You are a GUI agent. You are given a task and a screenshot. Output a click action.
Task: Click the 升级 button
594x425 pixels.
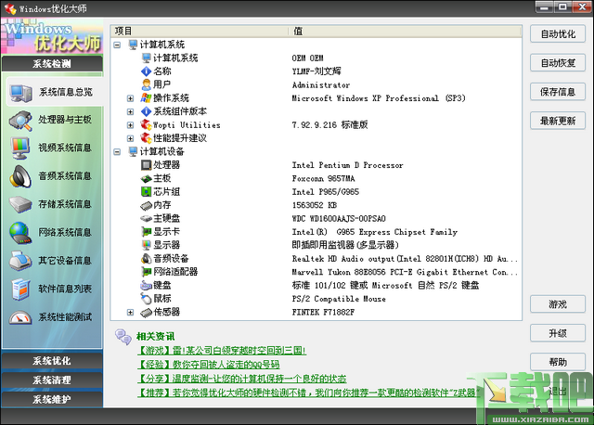pos(558,333)
